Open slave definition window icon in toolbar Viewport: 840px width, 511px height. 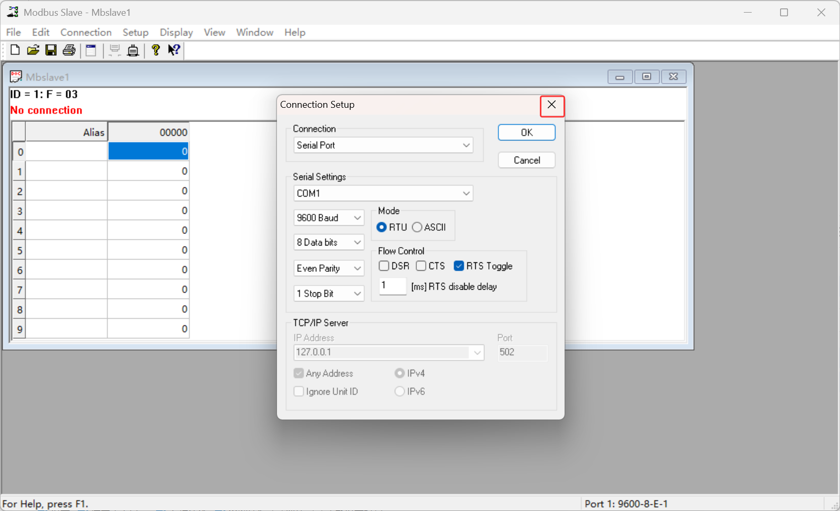click(91, 50)
